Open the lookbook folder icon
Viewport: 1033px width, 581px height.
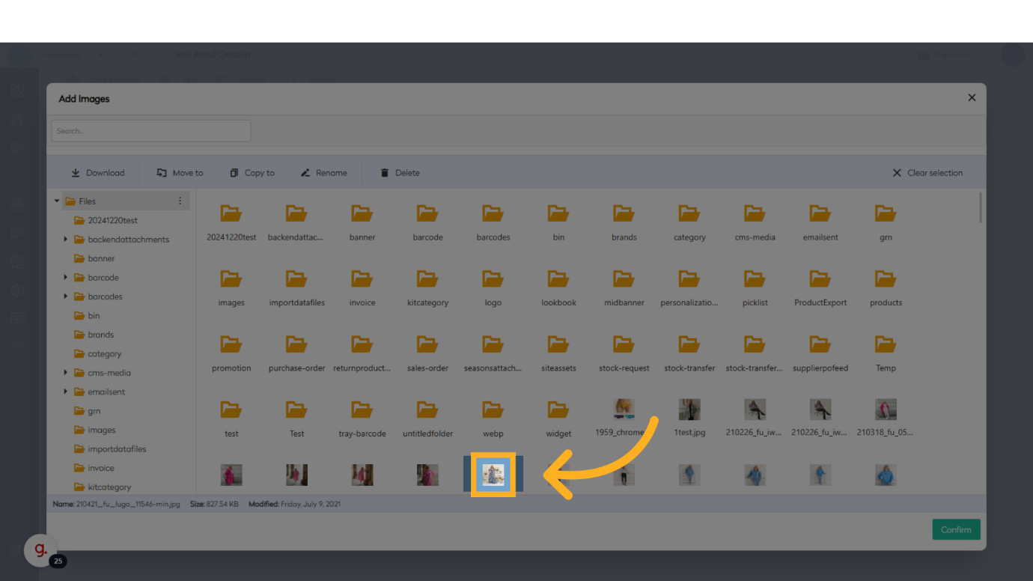click(558, 279)
